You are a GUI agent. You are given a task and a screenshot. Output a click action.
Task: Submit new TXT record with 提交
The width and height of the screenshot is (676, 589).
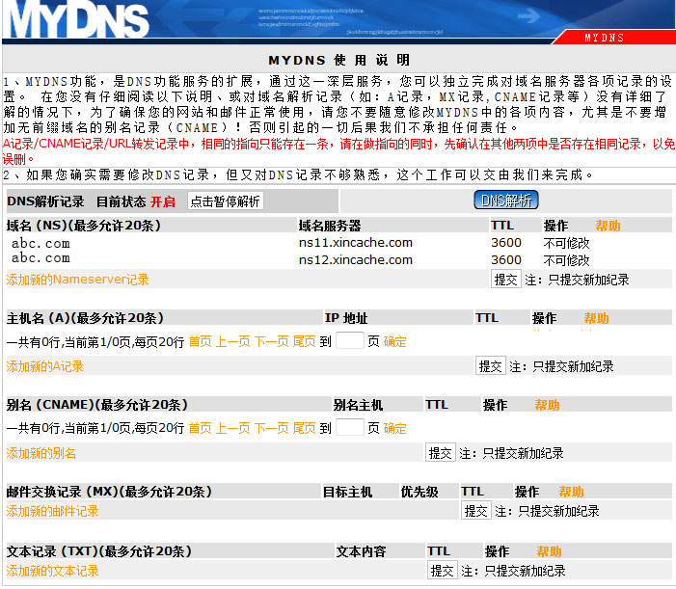(443, 571)
